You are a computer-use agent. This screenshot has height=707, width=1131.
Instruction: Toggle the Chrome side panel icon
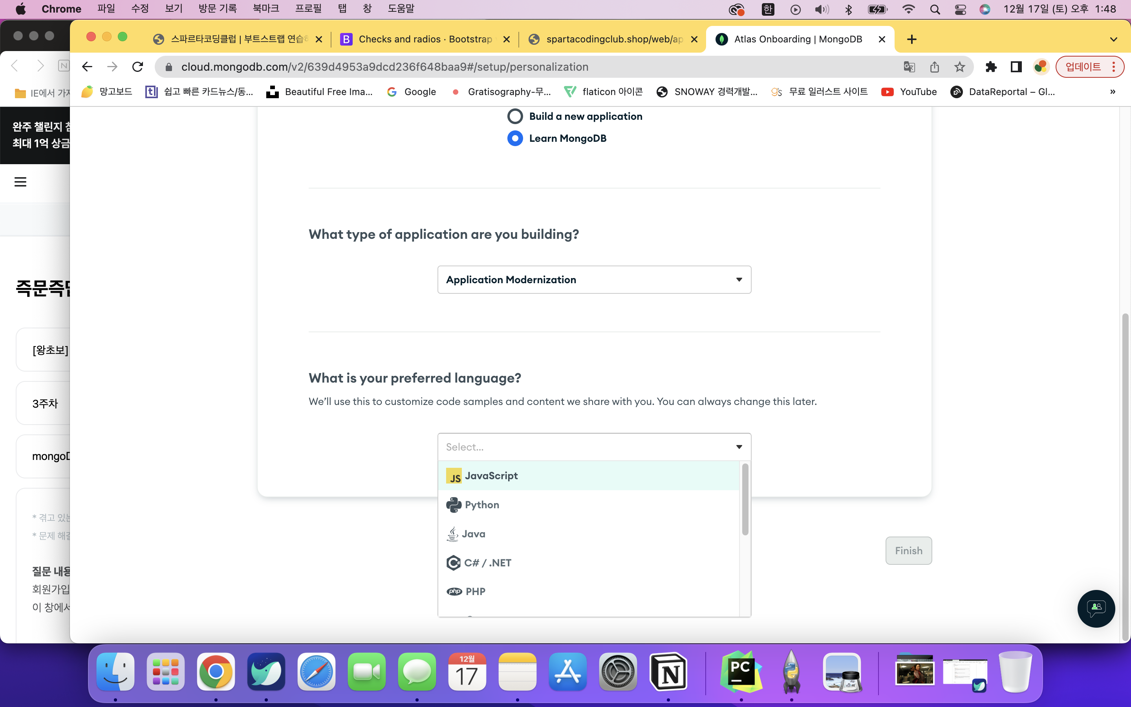[x=1016, y=67]
